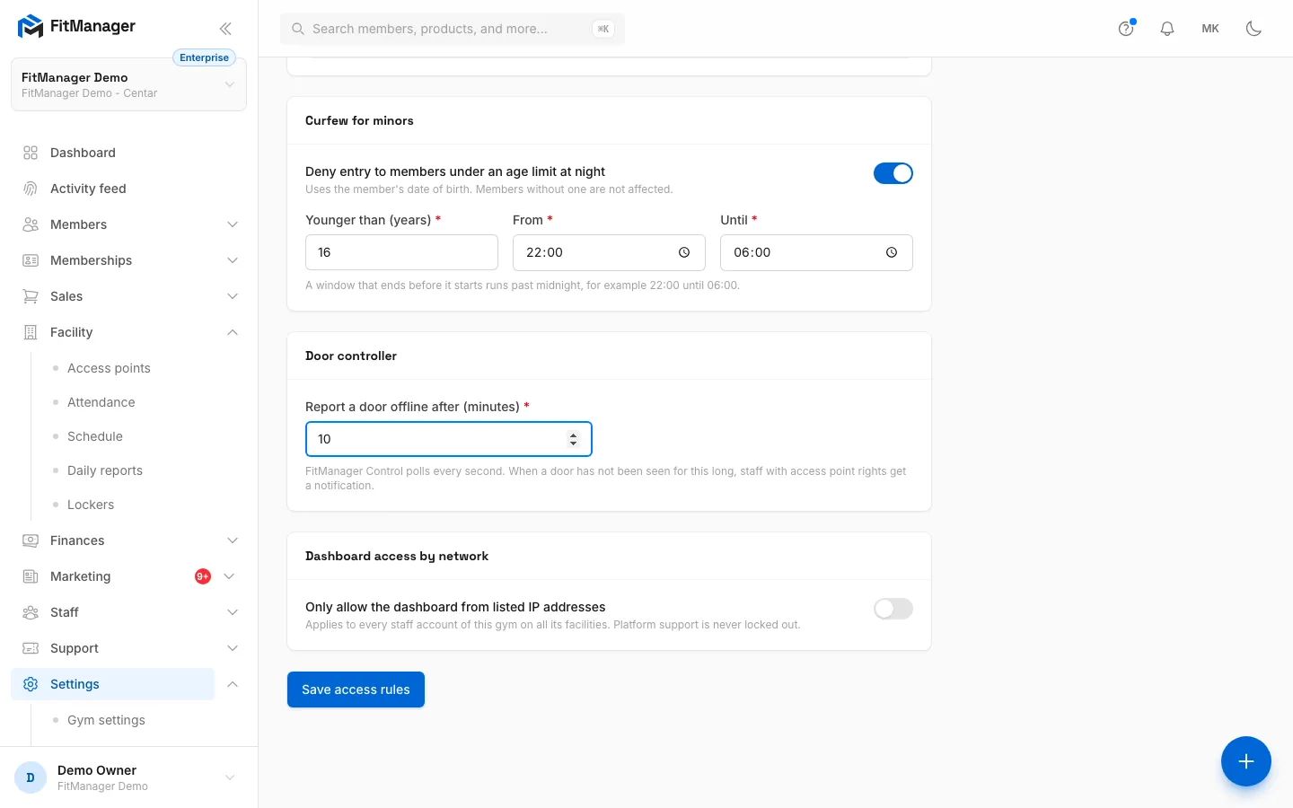This screenshot has width=1293, height=808.
Task: Click the Facility building icon
Action: tap(31, 332)
